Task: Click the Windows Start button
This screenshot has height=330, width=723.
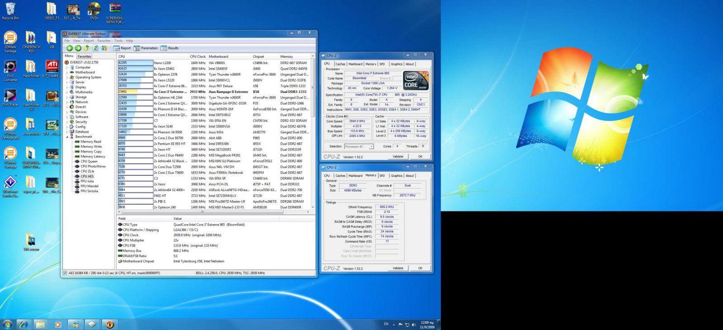Action: 7,324
